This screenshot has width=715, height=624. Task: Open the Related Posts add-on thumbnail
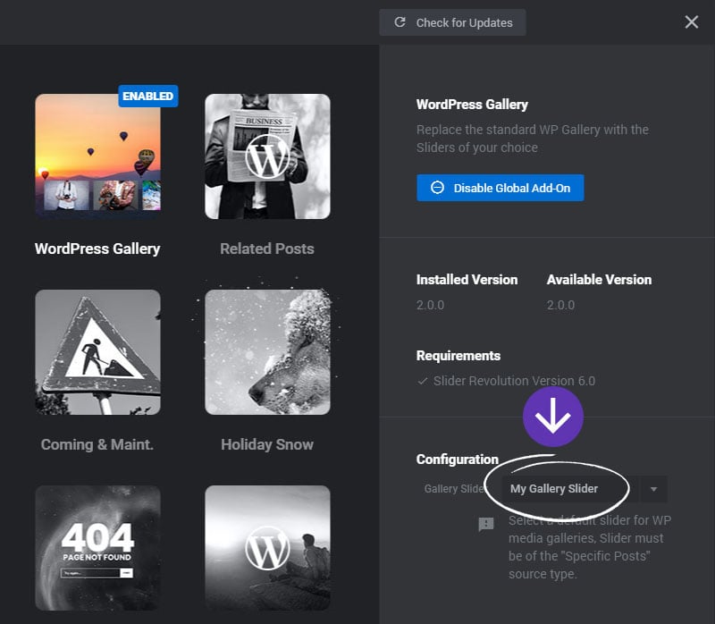(267, 156)
